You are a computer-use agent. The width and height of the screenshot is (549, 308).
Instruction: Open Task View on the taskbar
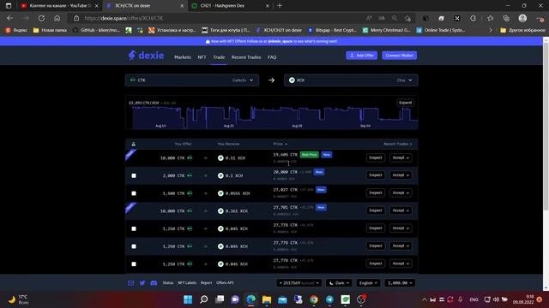tap(220, 299)
